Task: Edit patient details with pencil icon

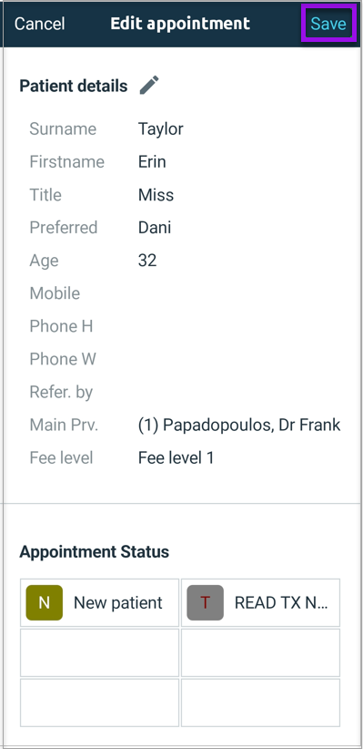Action: tap(149, 86)
